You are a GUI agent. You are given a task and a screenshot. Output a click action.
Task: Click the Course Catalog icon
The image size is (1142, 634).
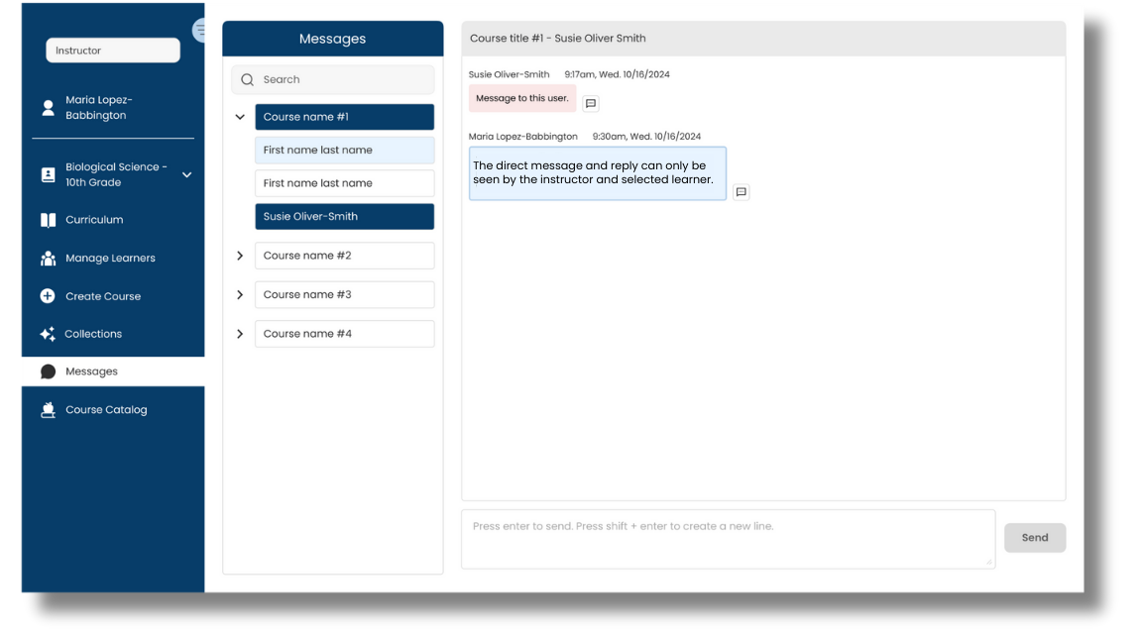(x=48, y=410)
